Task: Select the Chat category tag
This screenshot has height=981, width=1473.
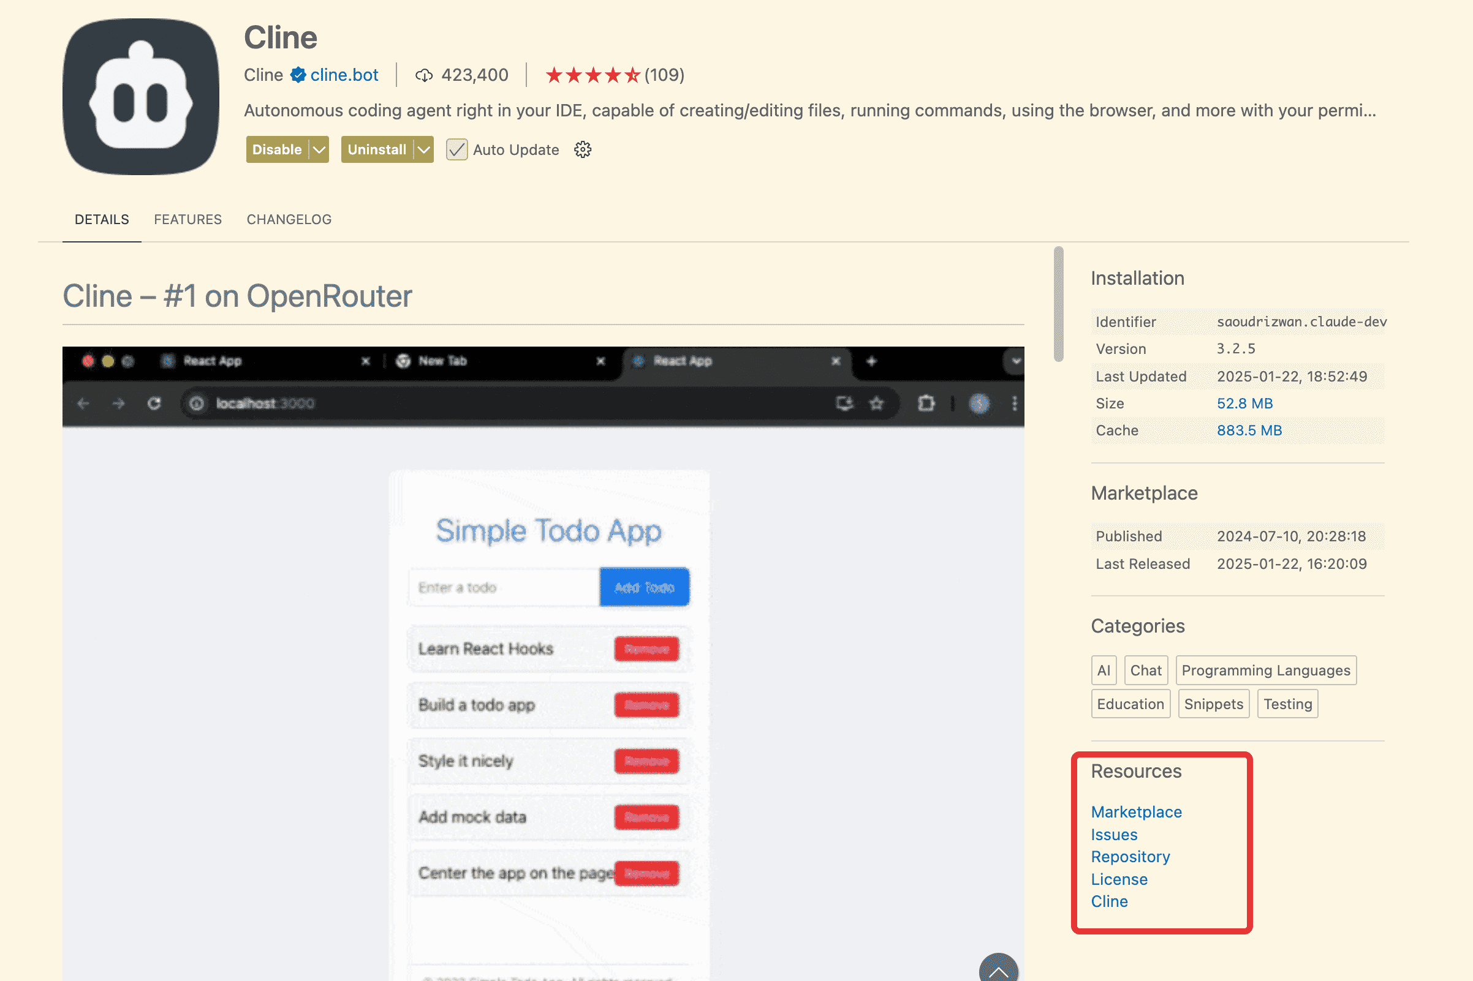Action: [x=1146, y=670]
